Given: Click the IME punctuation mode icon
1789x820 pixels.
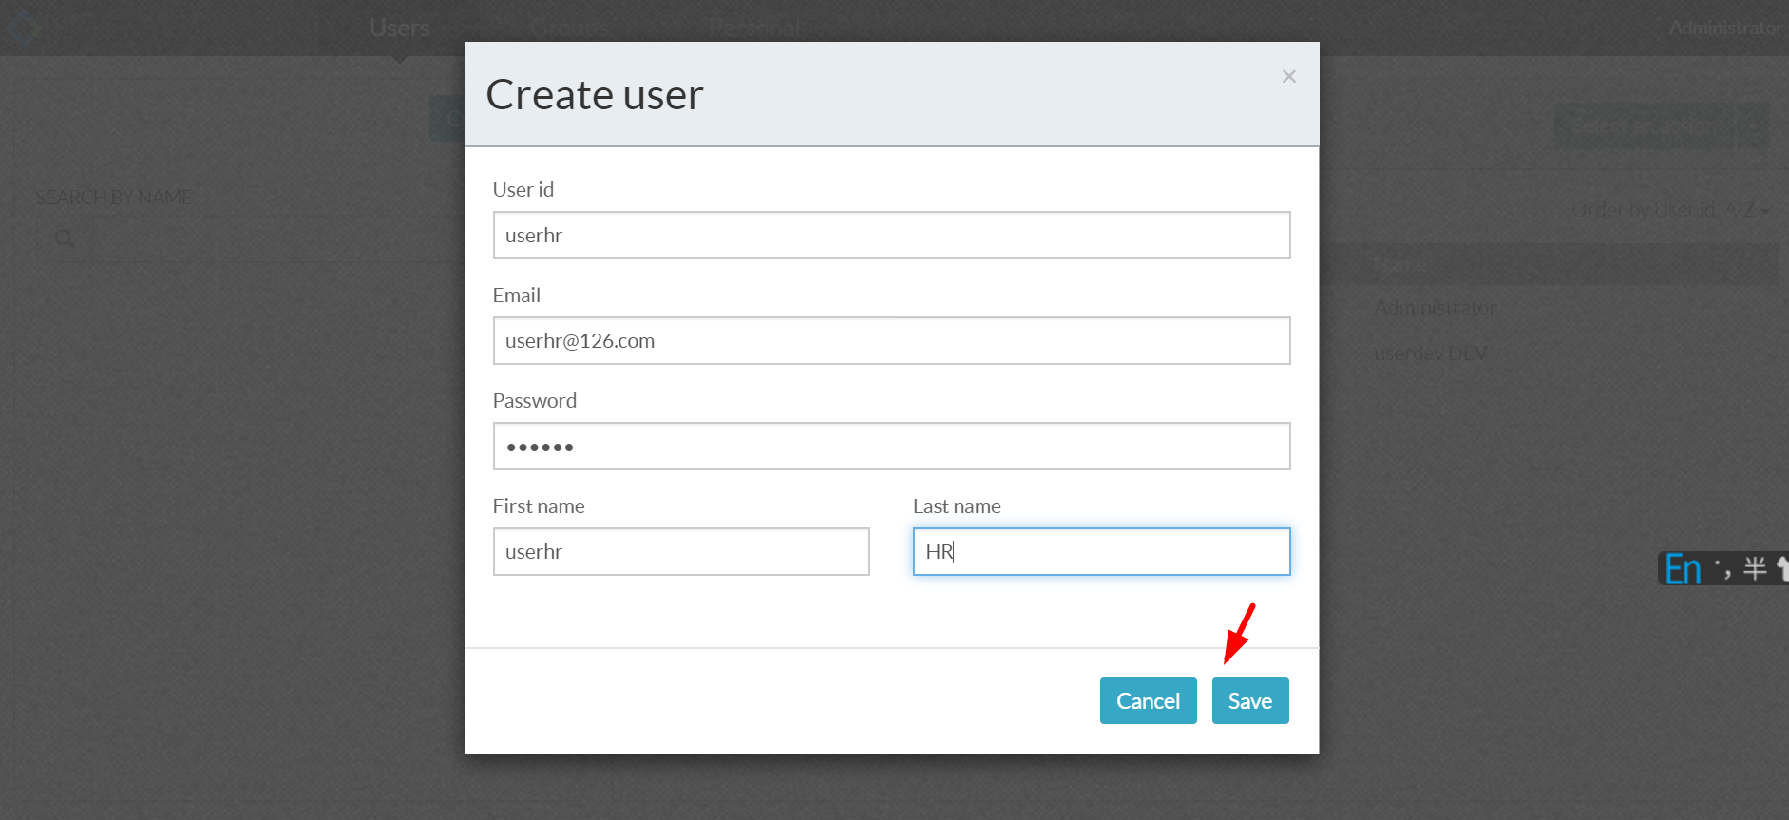Looking at the screenshot, I should (1722, 569).
